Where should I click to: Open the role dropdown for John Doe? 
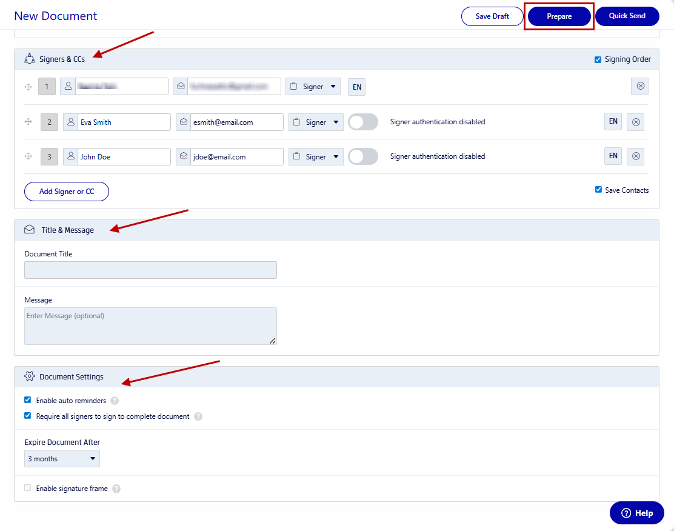316,156
